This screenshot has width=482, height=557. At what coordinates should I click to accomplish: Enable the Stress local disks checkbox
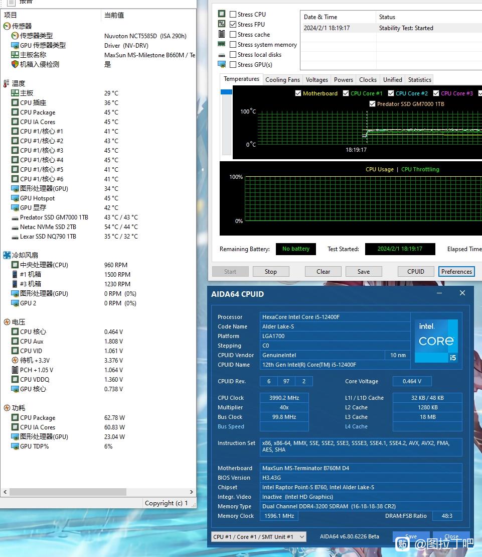tap(233, 54)
